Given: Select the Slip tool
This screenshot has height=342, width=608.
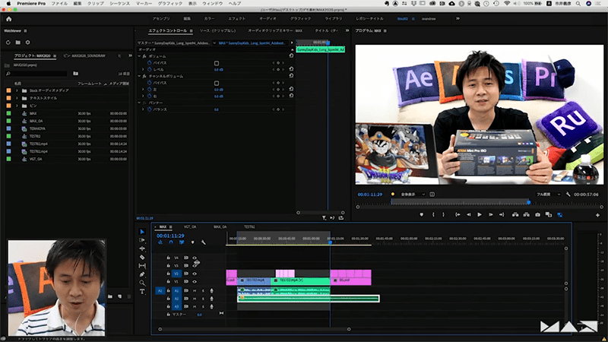Looking at the screenshot, I should [142, 265].
